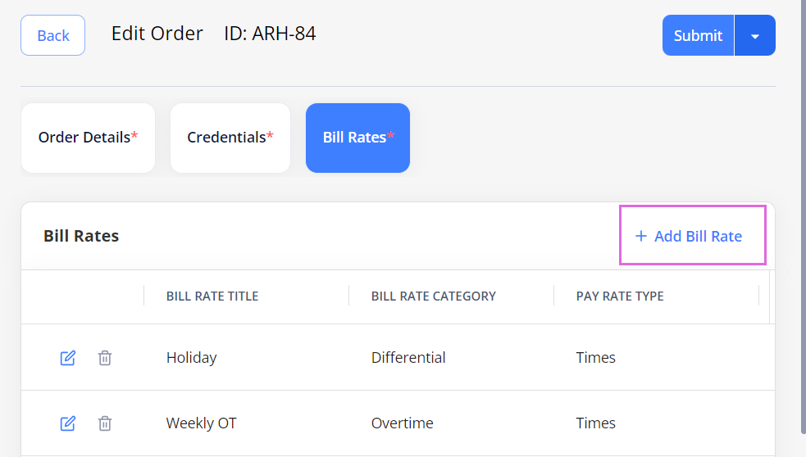This screenshot has height=457, width=806.
Task: Click the vertical page scrollbar
Action: click(x=803, y=215)
